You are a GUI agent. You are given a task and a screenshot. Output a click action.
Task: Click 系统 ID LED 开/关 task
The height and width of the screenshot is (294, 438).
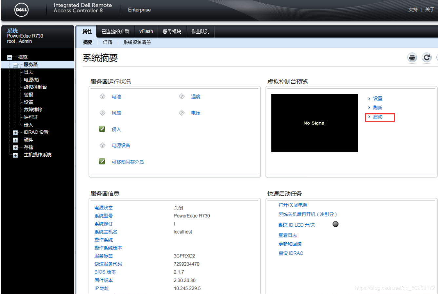297,225
